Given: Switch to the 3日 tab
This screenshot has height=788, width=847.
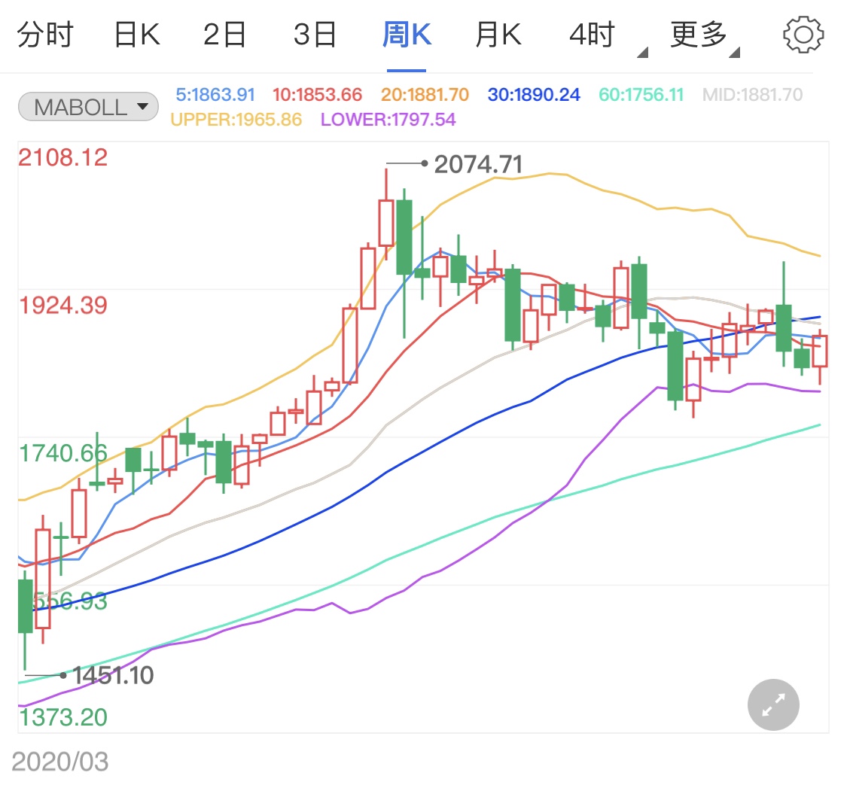Looking at the screenshot, I should click(x=315, y=33).
